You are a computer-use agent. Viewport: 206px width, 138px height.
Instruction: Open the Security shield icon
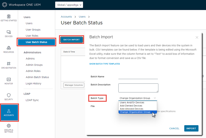pyautogui.click(x=9, y=95)
